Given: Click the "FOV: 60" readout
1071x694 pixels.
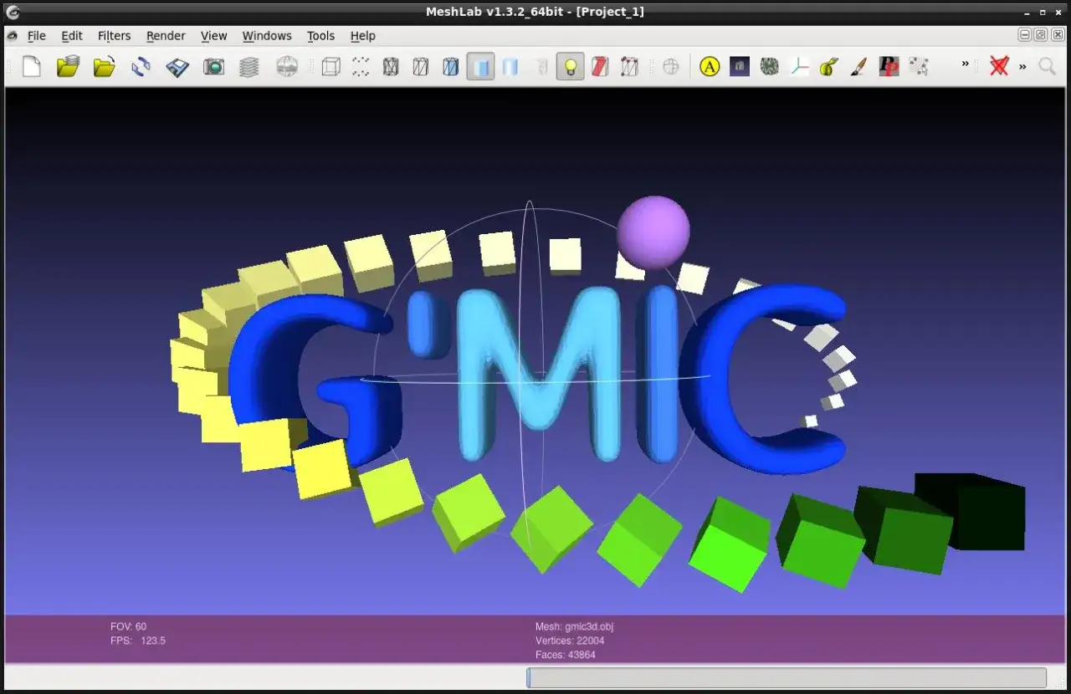Looking at the screenshot, I should point(128,627).
